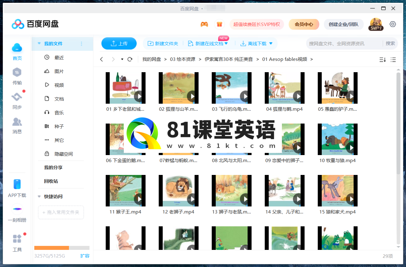Open 一刻相册 album icon
The width and height of the screenshot is (406, 267).
17,209
